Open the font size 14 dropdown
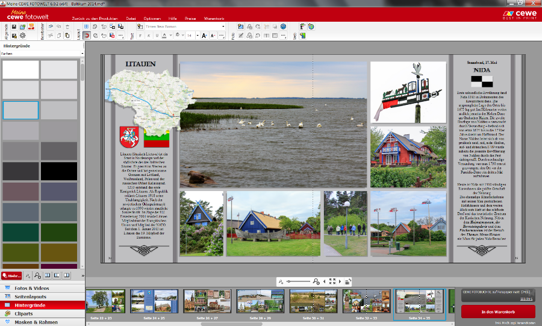 197,36
